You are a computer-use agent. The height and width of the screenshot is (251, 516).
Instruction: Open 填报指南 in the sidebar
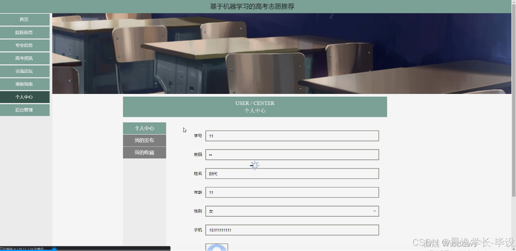[25, 84]
